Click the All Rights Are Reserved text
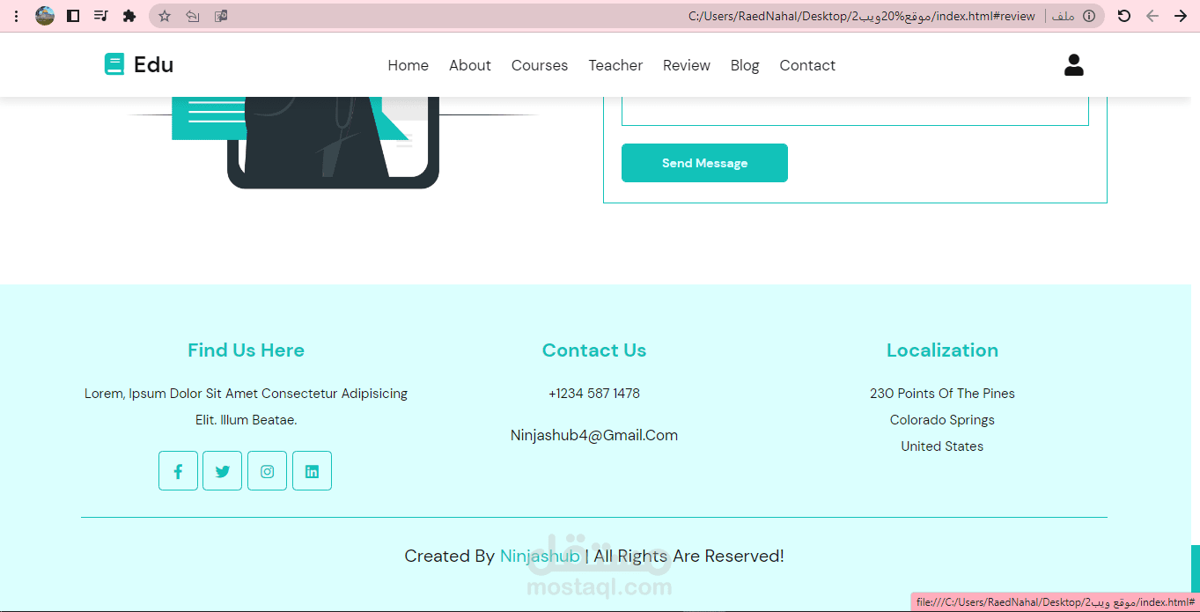Viewport: 1200px width, 612px height. (x=688, y=556)
